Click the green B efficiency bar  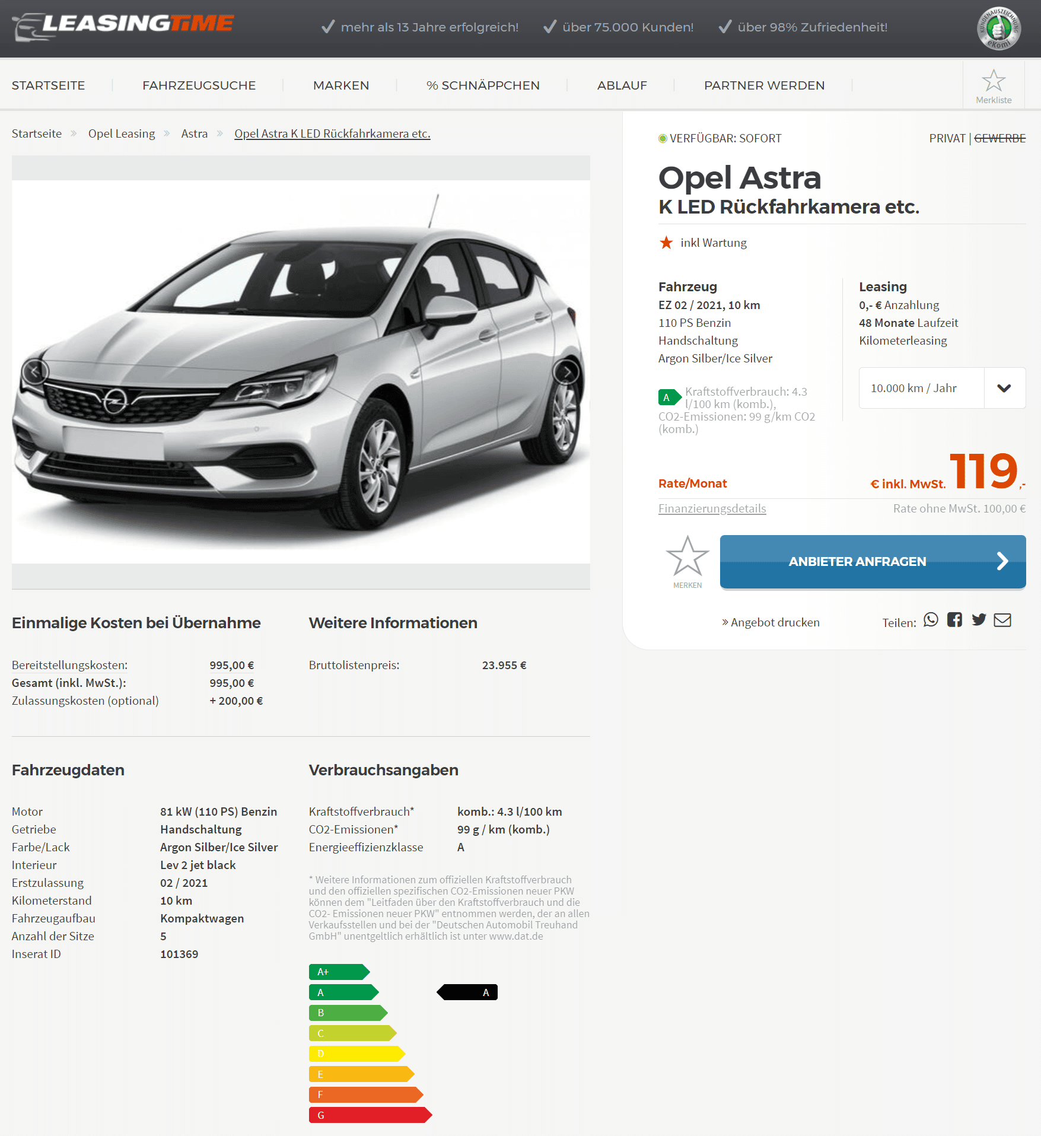[x=348, y=1013]
